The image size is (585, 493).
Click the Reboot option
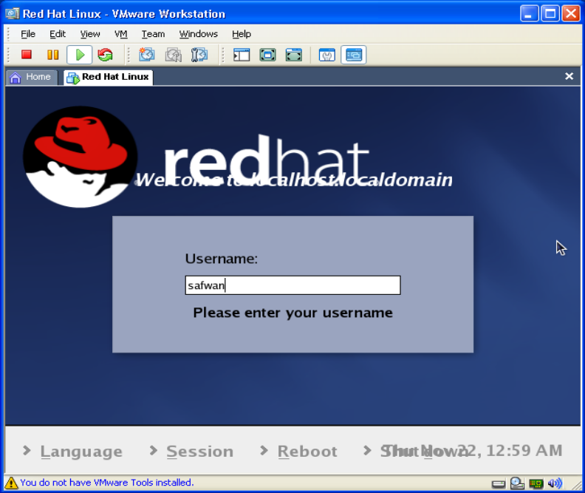307,451
